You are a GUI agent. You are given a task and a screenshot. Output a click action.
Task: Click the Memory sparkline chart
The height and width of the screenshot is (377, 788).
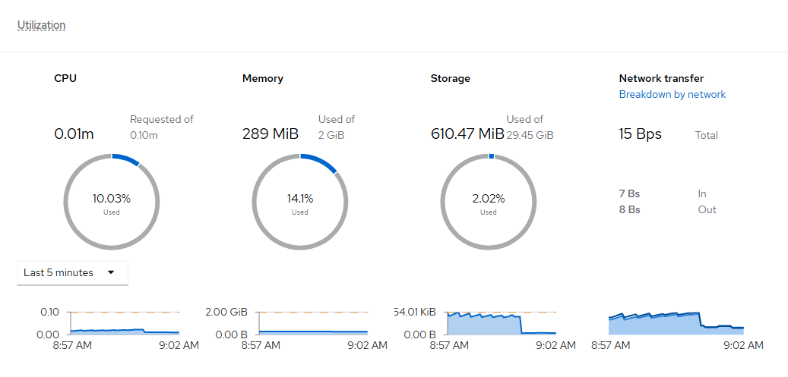313,323
